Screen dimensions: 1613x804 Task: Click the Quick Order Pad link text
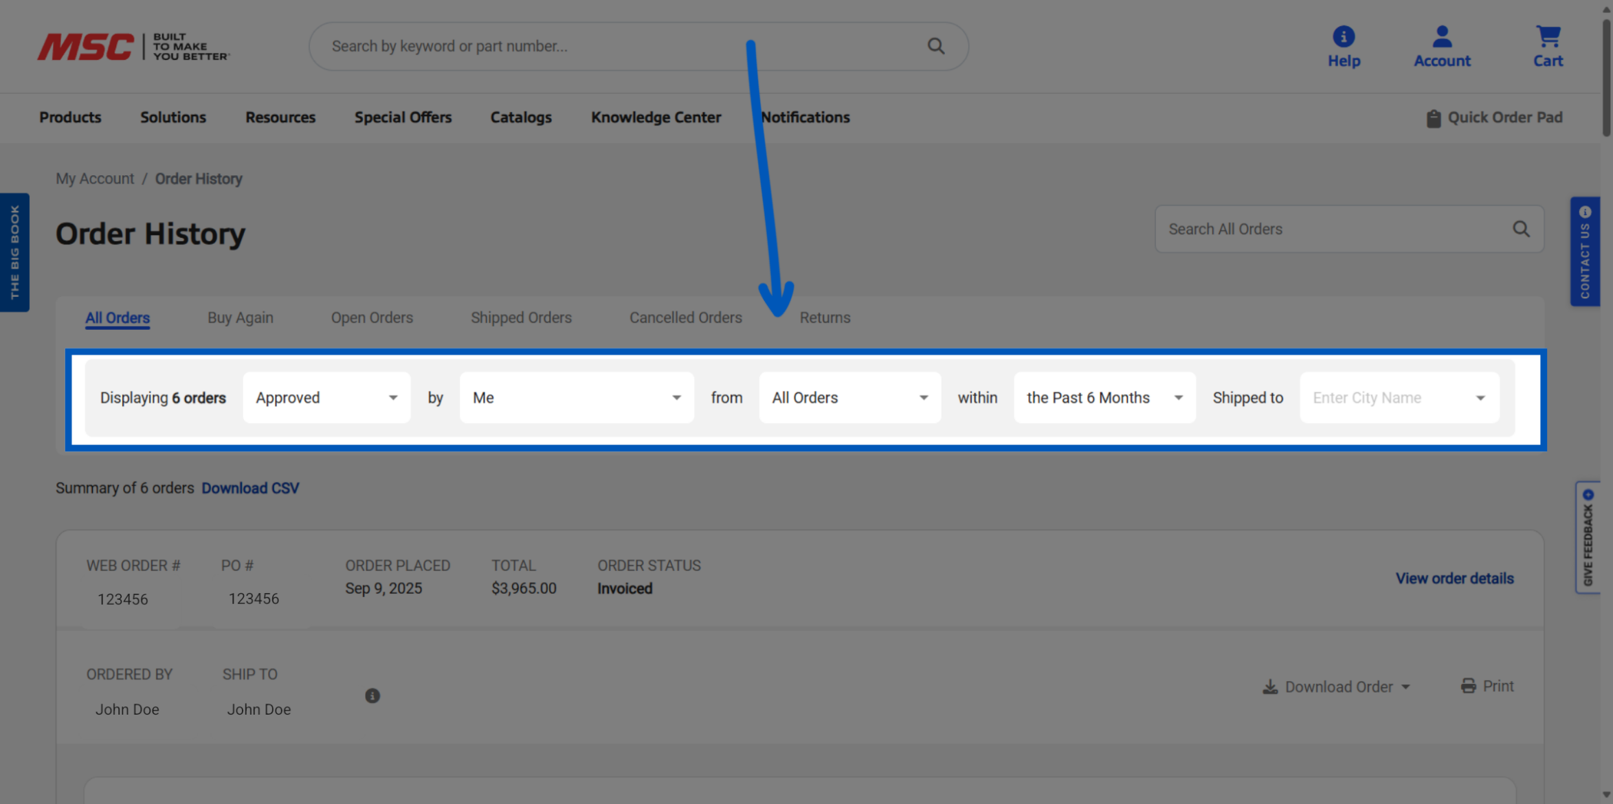click(x=1505, y=118)
